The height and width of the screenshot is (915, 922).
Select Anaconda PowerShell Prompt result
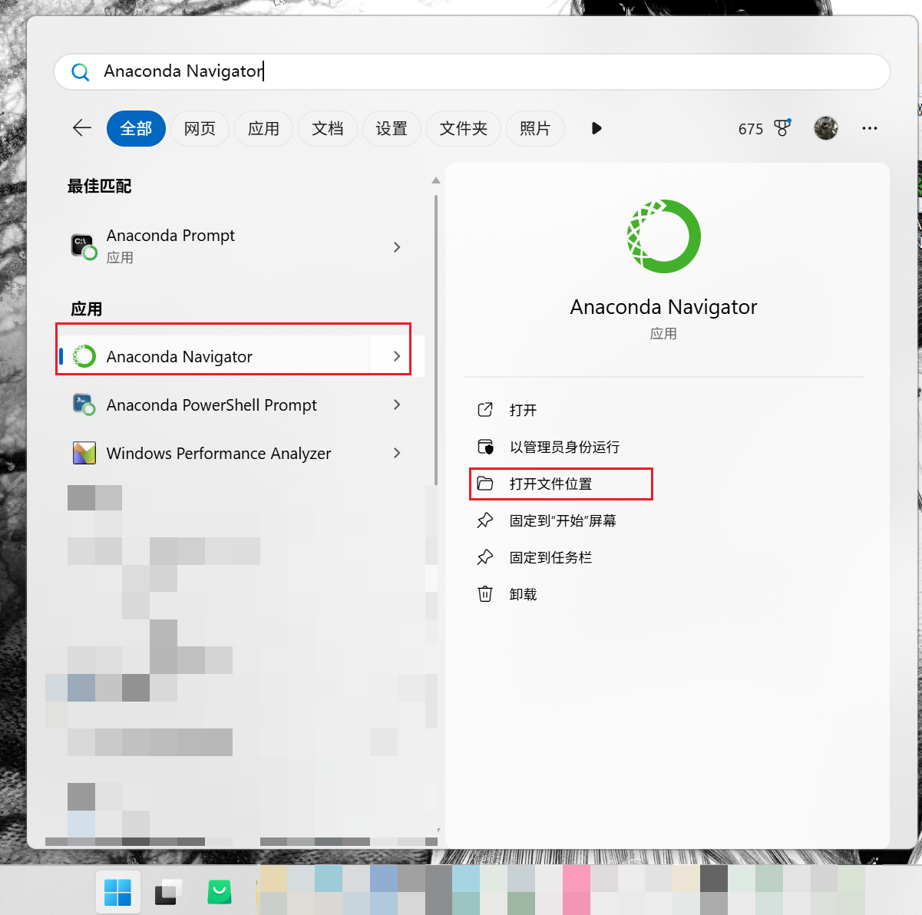coord(240,405)
